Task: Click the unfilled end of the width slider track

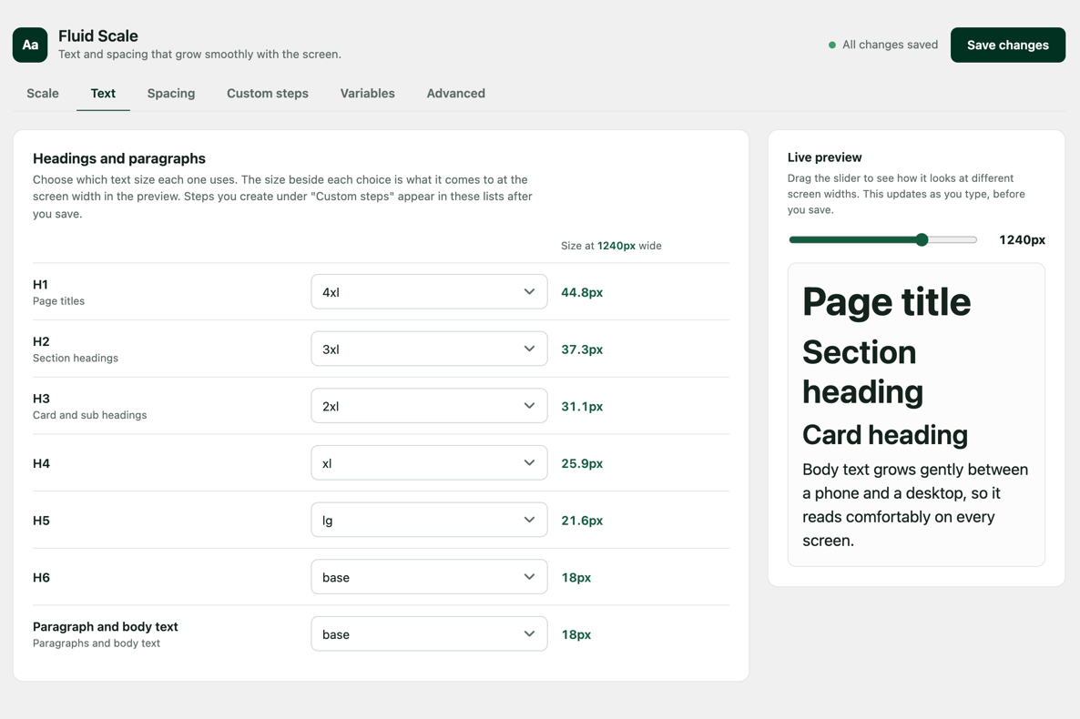Action: pyautogui.click(x=953, y=239)
